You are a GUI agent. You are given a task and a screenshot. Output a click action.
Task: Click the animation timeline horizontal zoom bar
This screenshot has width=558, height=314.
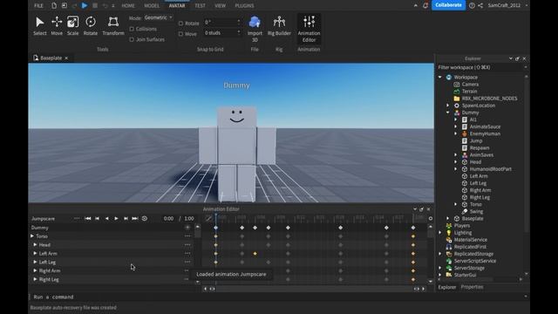[x=314, y=289]
